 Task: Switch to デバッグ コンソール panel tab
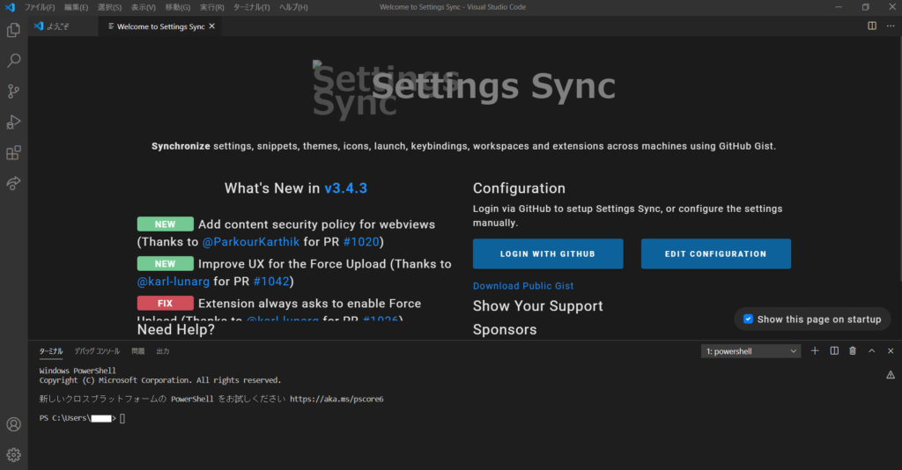coord(97,351)
